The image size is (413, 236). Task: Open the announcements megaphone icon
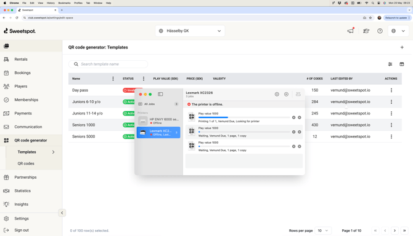pos(351,31)
